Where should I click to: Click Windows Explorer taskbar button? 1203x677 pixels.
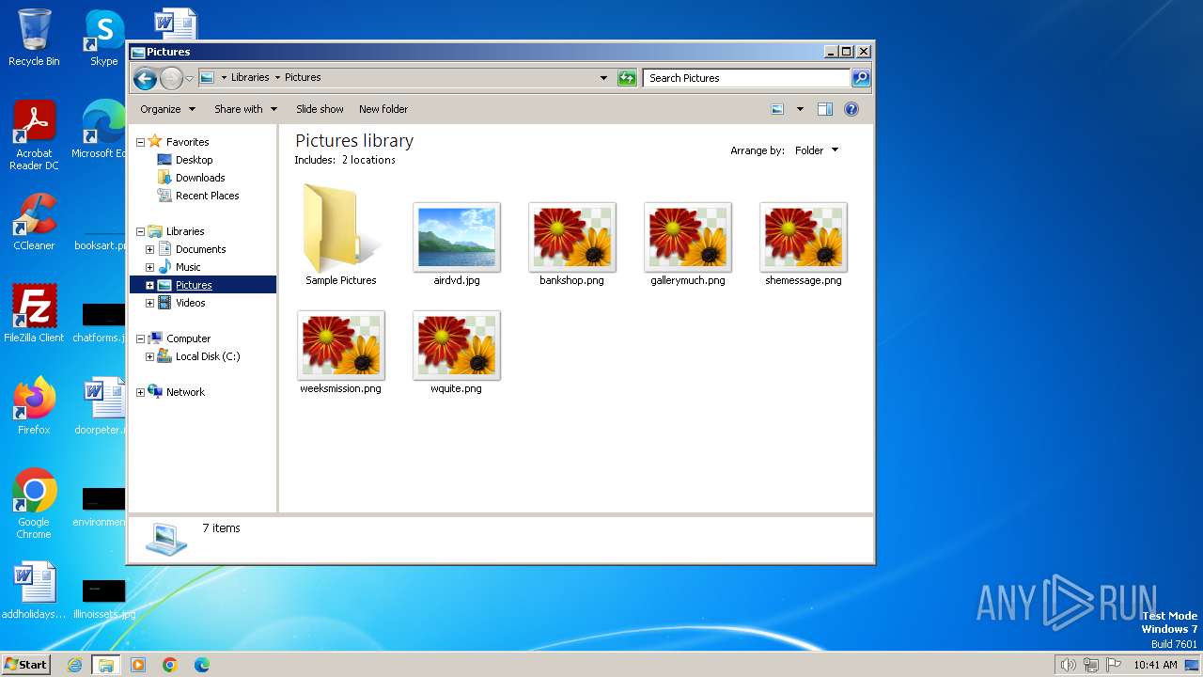click(x=106, y=665)
